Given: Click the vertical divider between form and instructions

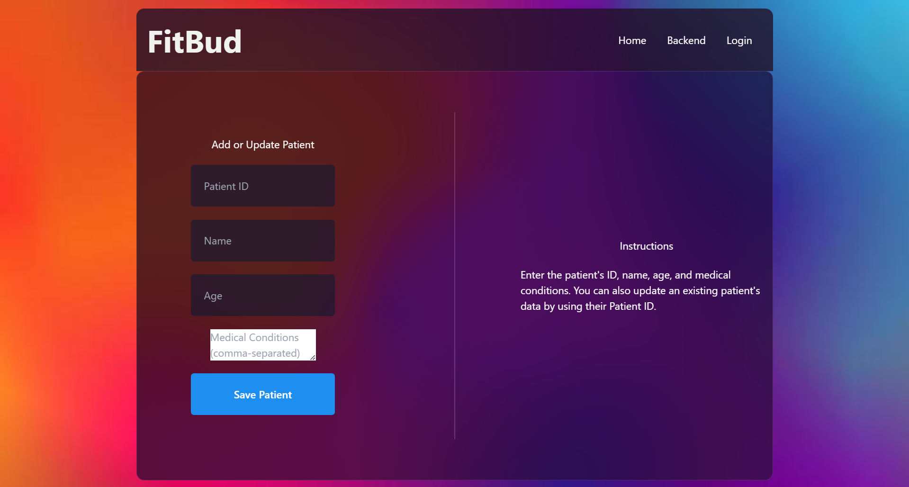Looking at the screenshot, I should click(455, 275).
